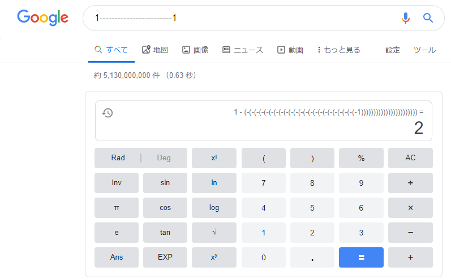Click the cos key
This screenshot has height=280, width=451.
pos(165,208)
